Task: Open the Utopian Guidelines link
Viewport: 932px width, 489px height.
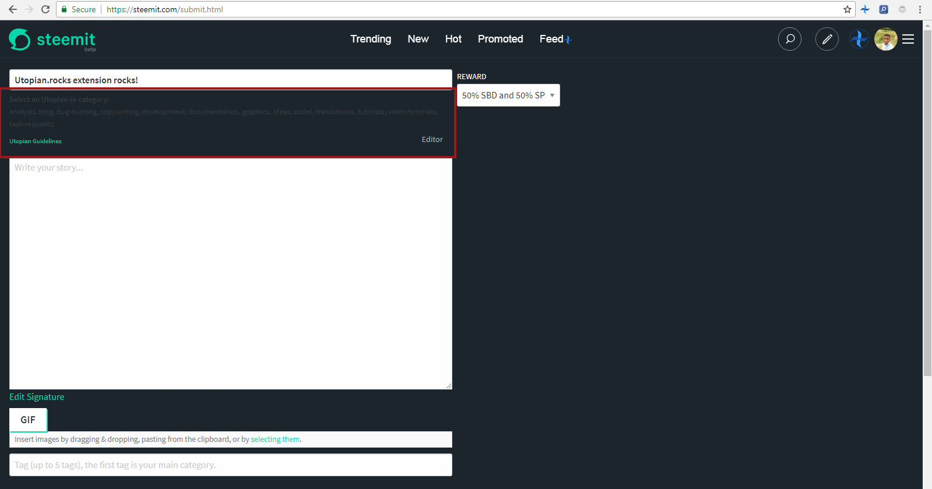Action: 36,141
